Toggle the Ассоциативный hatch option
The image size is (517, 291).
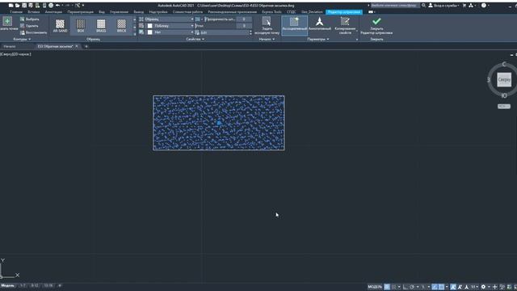pos(294,25)
